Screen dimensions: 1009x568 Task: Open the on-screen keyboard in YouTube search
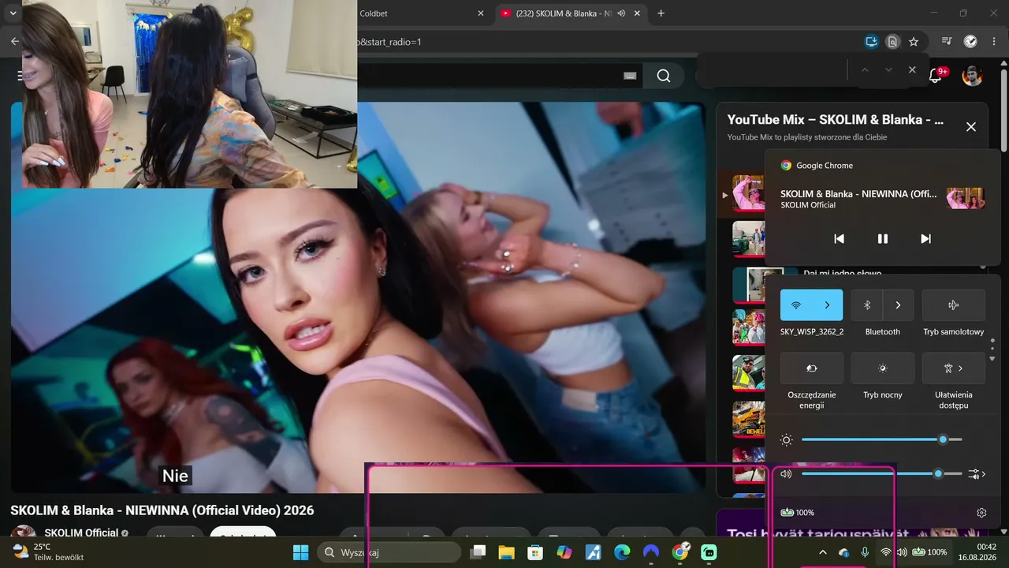[629, 76]
